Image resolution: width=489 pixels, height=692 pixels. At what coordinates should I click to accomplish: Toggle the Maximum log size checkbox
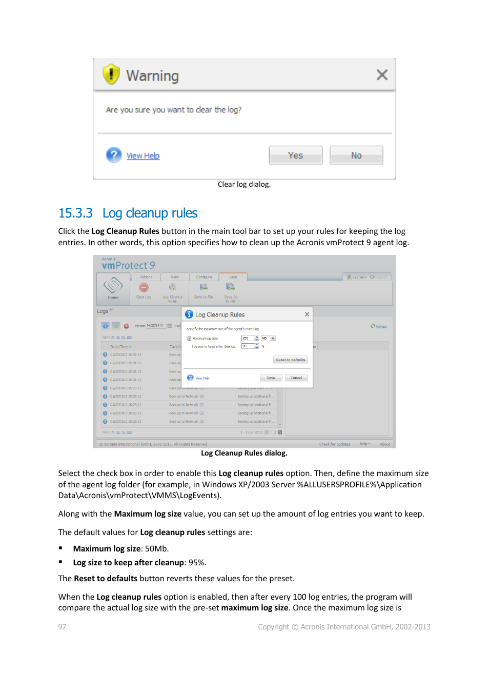pyautogui.click(x=189, y=339)
